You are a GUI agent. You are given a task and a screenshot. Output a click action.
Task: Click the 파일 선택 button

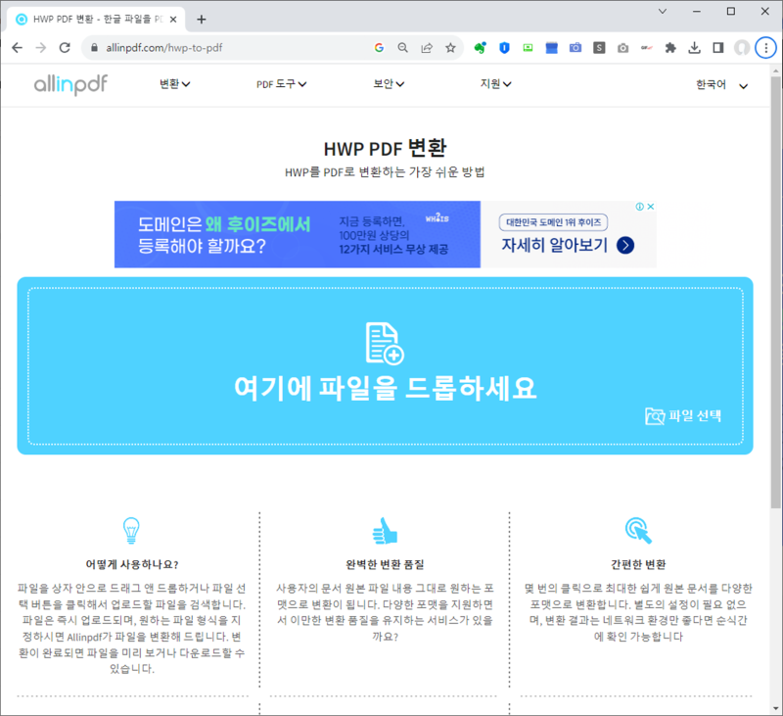pos(690,416)
